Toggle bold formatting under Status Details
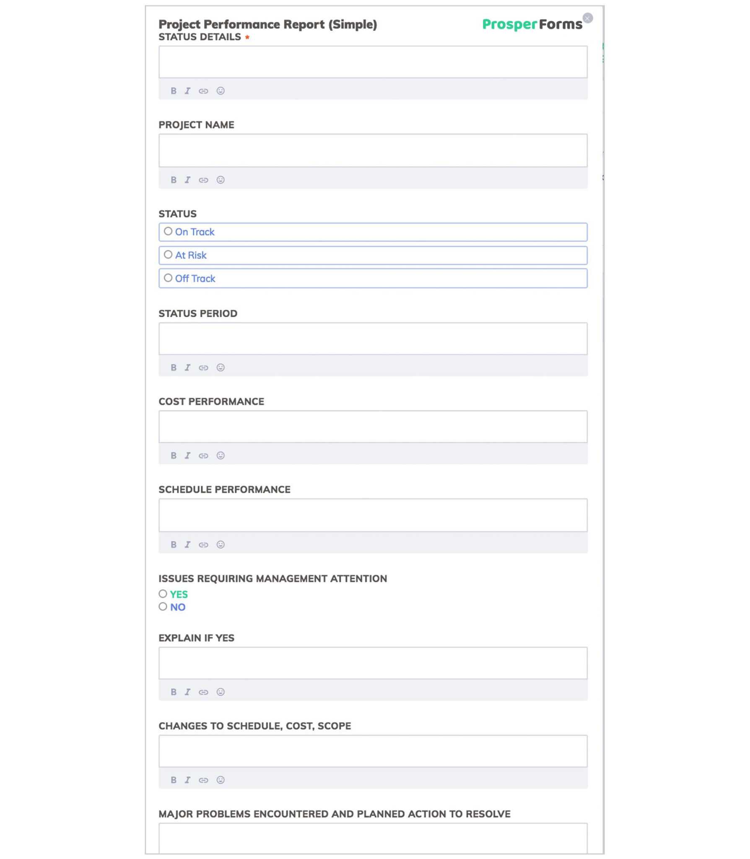 coord(173,91)
